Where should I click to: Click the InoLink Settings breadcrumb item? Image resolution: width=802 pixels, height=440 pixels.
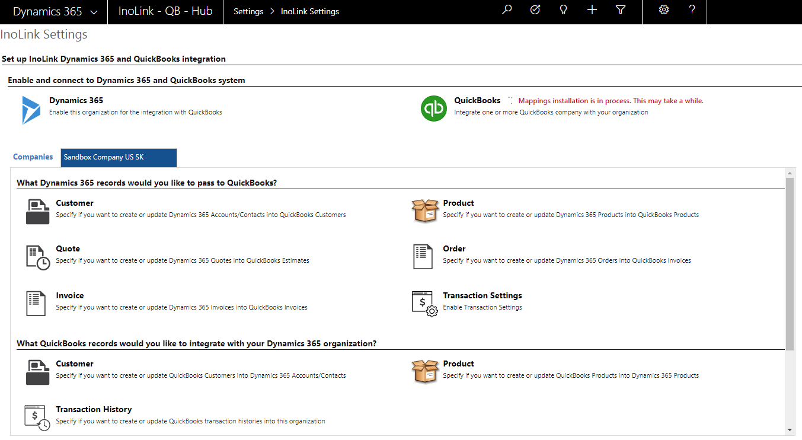(310, 11)
